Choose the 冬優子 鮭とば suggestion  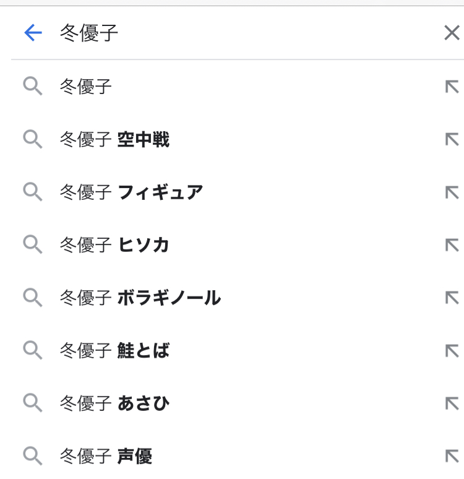(x=114, y=351)
